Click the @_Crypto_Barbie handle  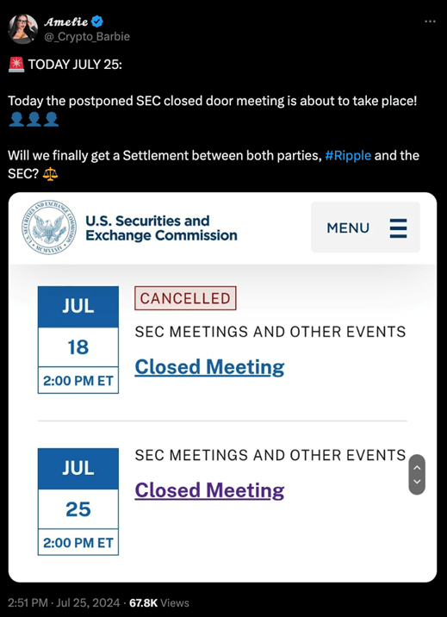pos(86,36)
